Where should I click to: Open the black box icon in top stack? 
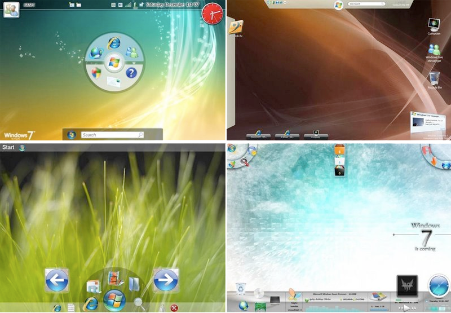coord(339,170)
